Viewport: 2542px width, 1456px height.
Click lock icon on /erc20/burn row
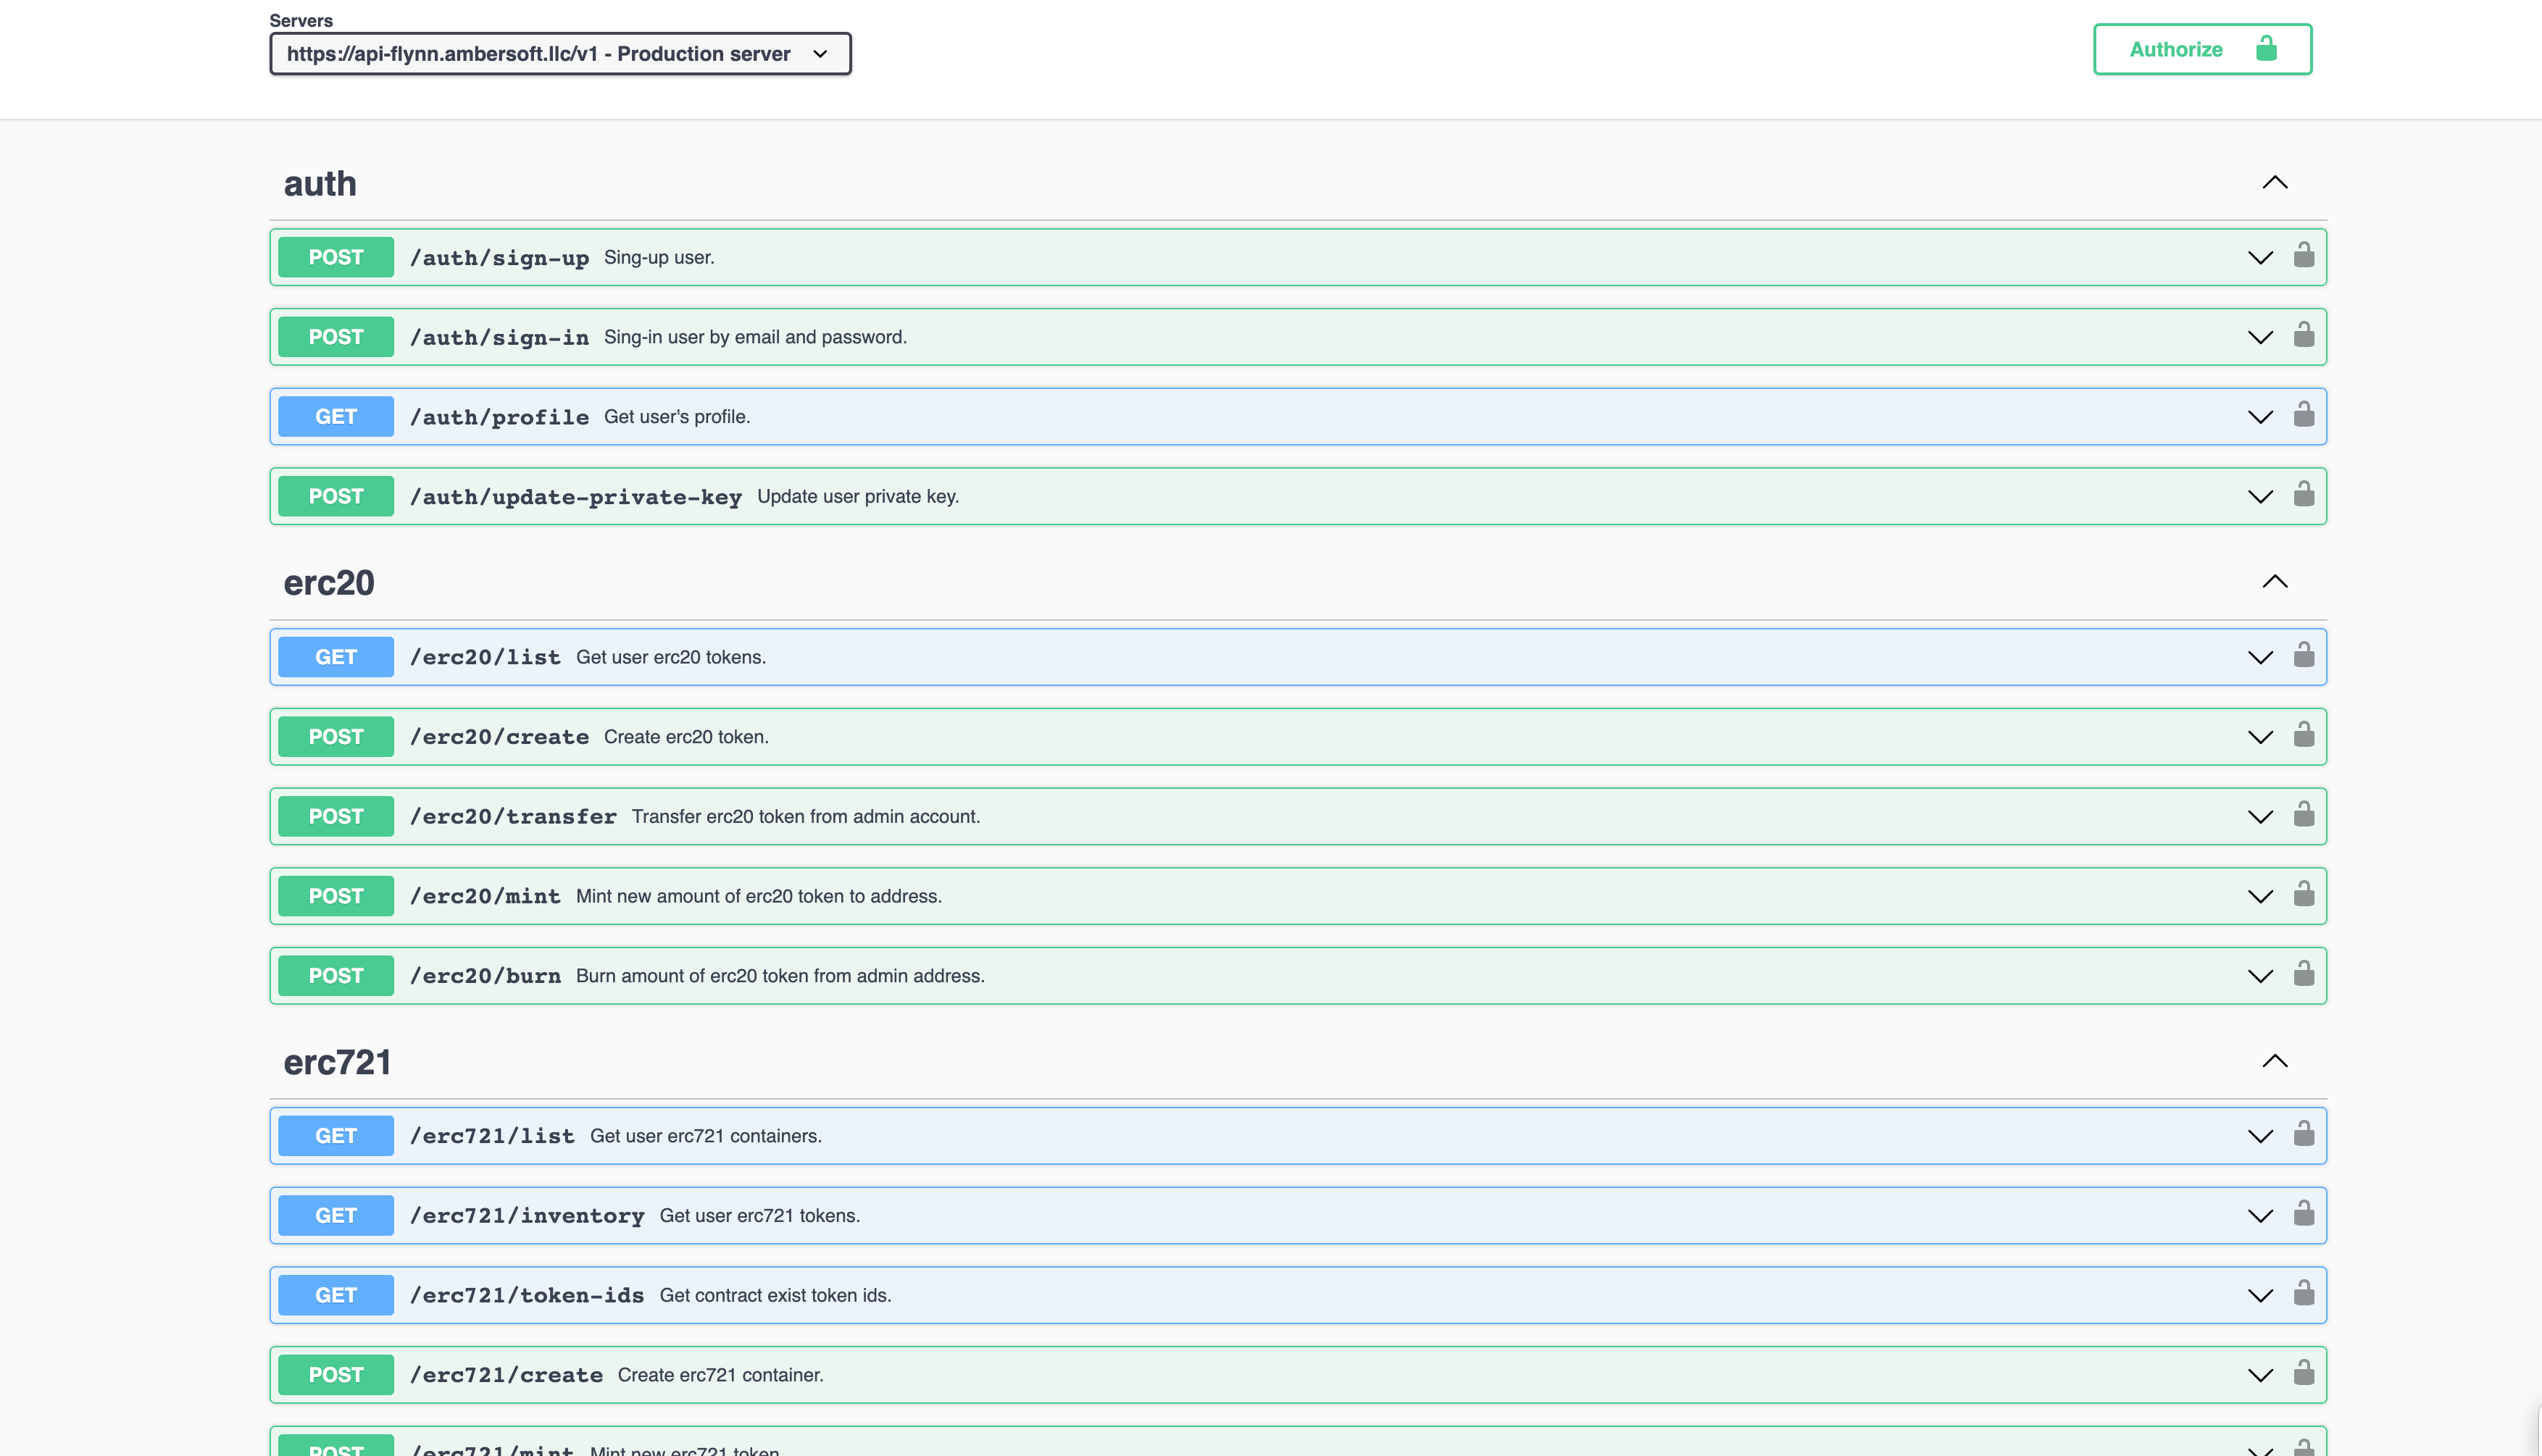pyautogui.click(x=2303, y=974)
